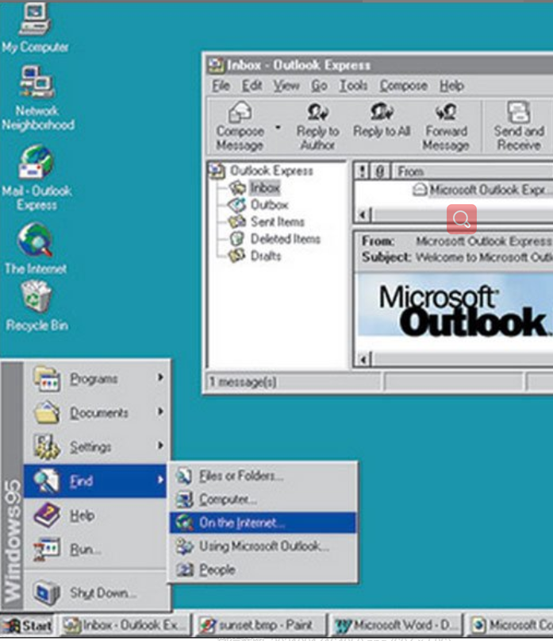Switch to Inbox - Outlook Express taskbar button
This screenshot has height=641, width=553.
click(x=124, y=625)
